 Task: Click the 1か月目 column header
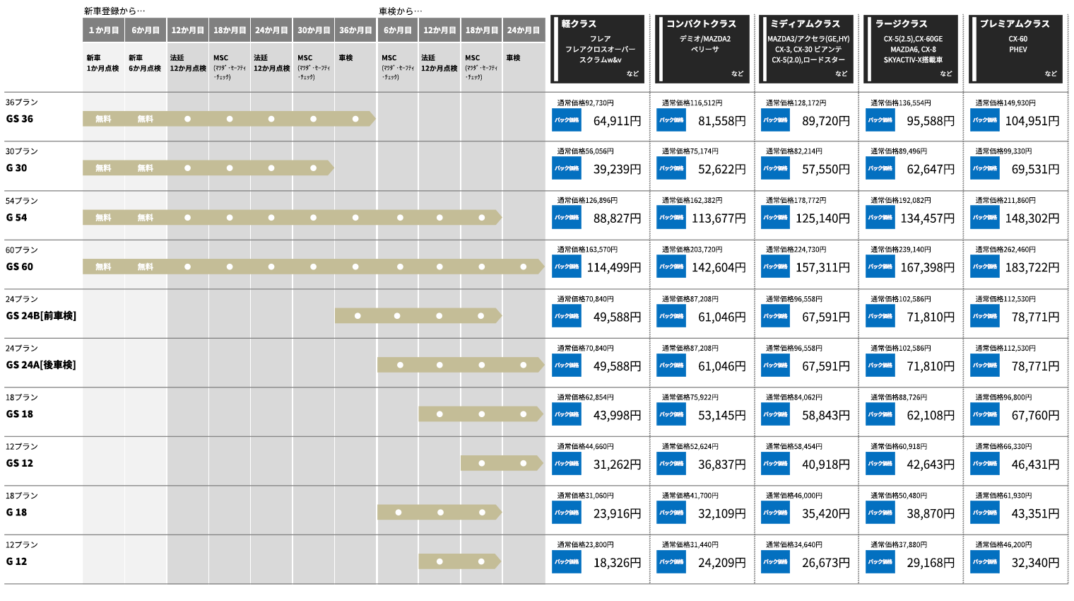(104, 30)
